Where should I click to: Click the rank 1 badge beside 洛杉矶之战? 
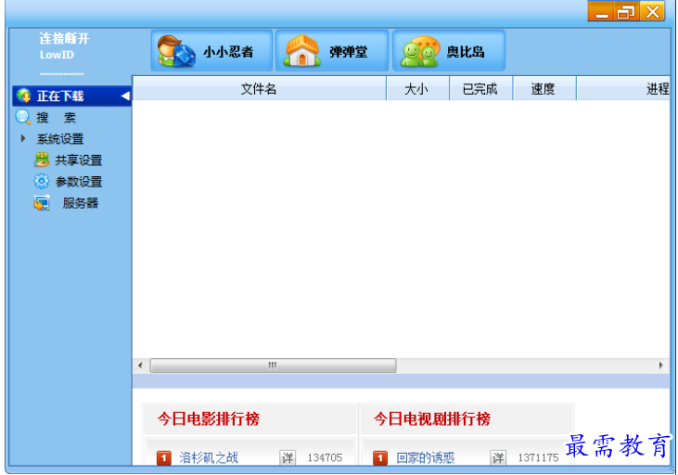[164, 457]
